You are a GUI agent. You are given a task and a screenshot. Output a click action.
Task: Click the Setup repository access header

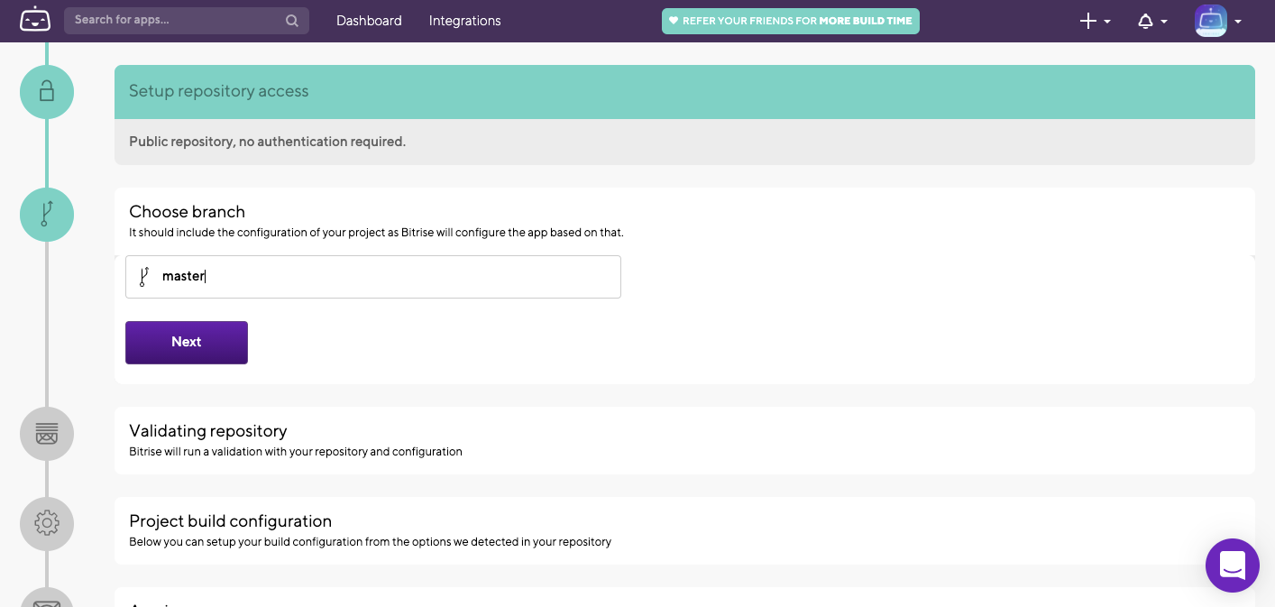pyautogui.click(x=684, y=92)
